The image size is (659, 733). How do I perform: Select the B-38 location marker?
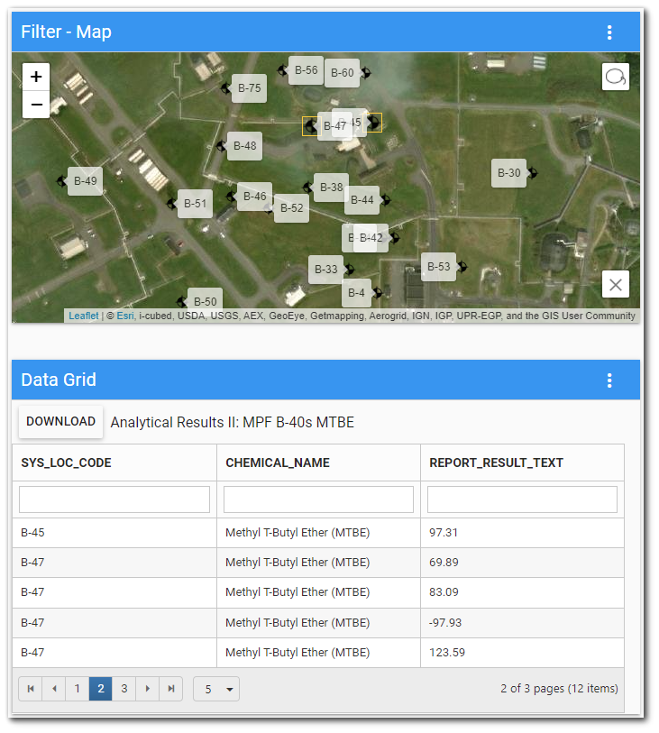[307, 188]
